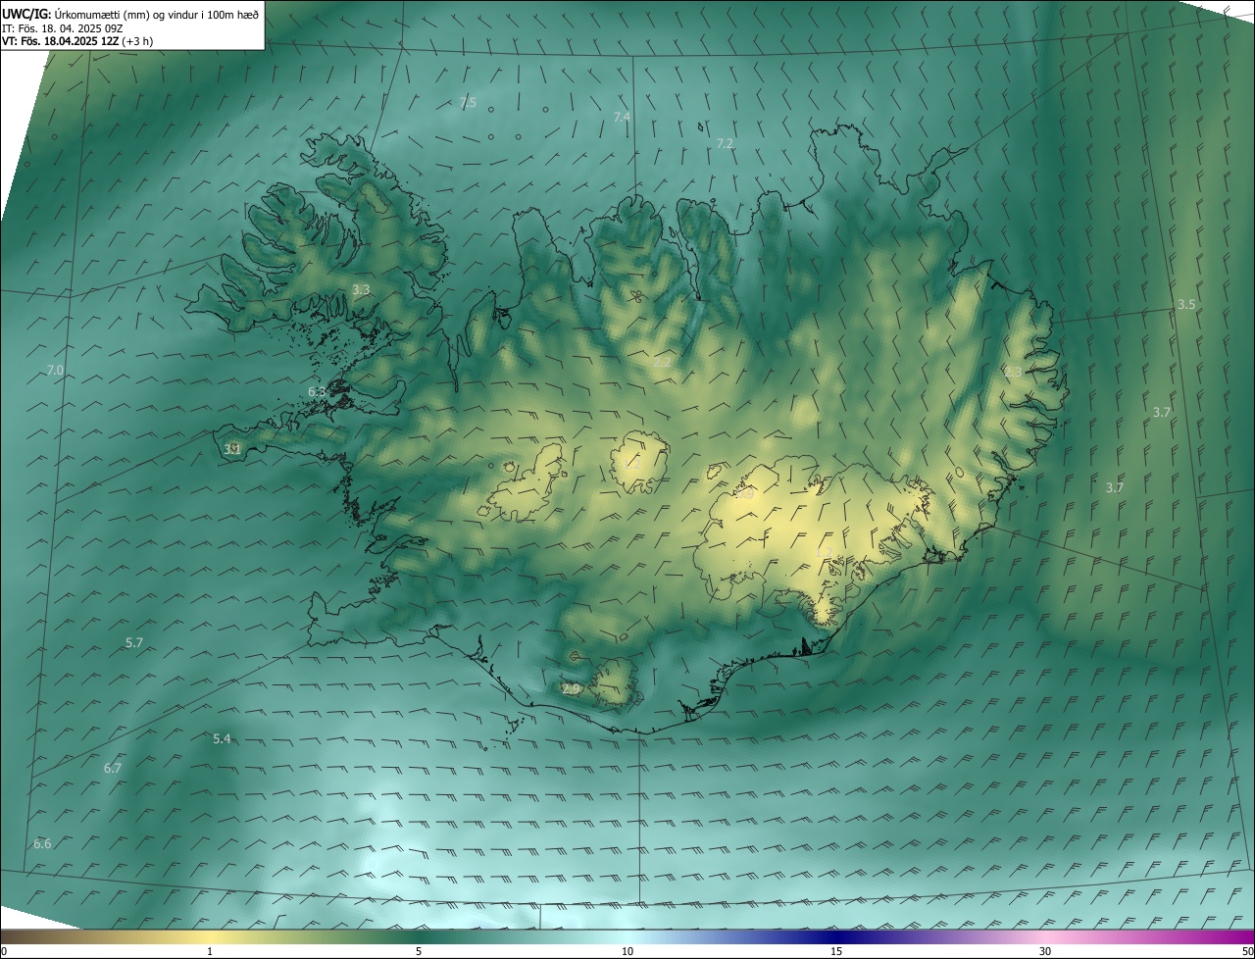This screenshot has height=959, width=1255.
Task: Click the color scale tick label 10
Action: tap(627, 951)
